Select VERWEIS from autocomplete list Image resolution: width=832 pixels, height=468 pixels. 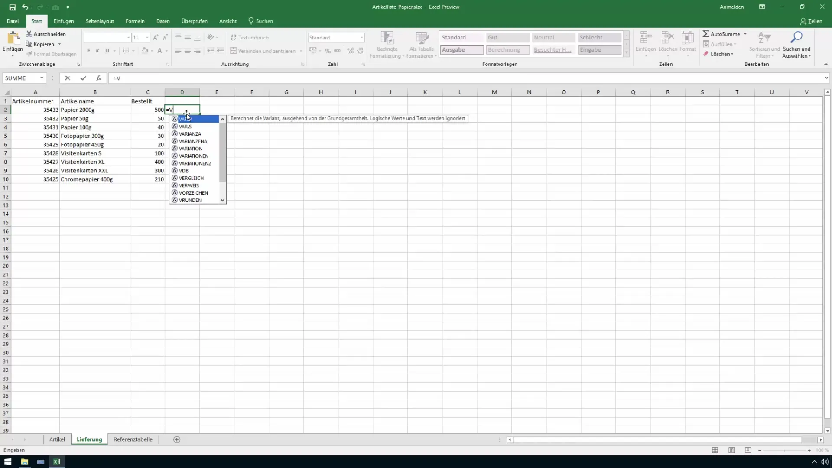click(x=195, y=185)
